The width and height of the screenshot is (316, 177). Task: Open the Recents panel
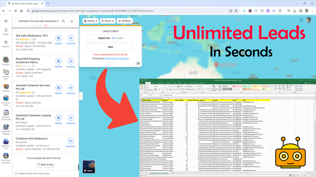tap(6, 44)
